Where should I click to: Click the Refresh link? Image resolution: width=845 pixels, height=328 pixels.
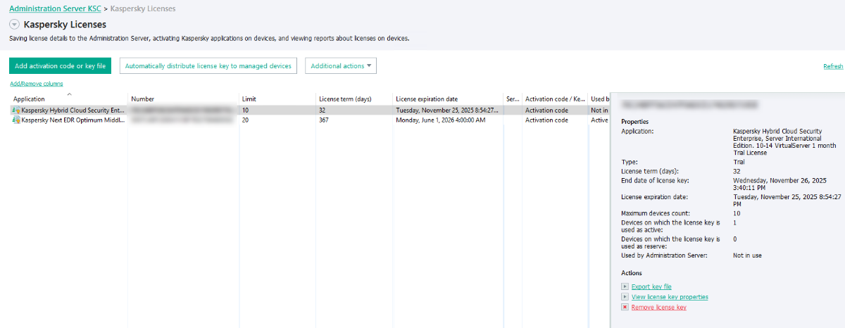point(833,66)
